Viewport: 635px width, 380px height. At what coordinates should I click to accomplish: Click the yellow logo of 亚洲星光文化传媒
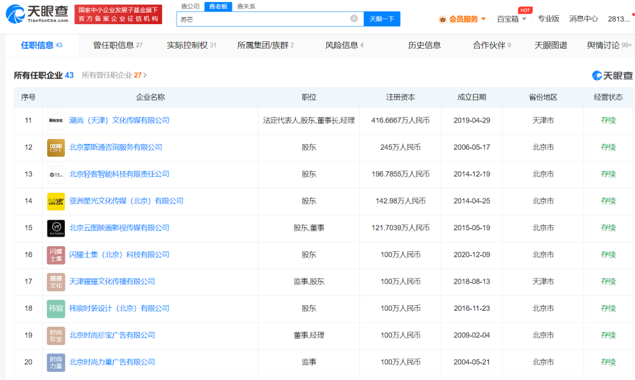(56, 201)
